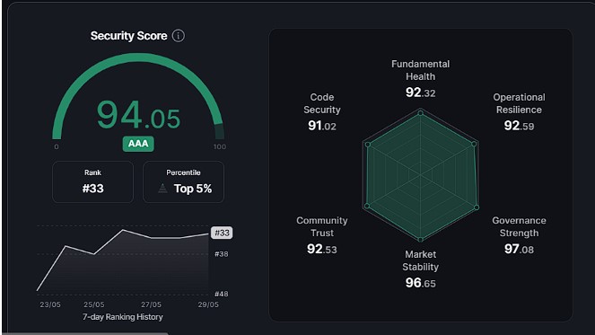Open the Rank #33 card
Viewport: 595px width, 335px height.
click(93, 182)
